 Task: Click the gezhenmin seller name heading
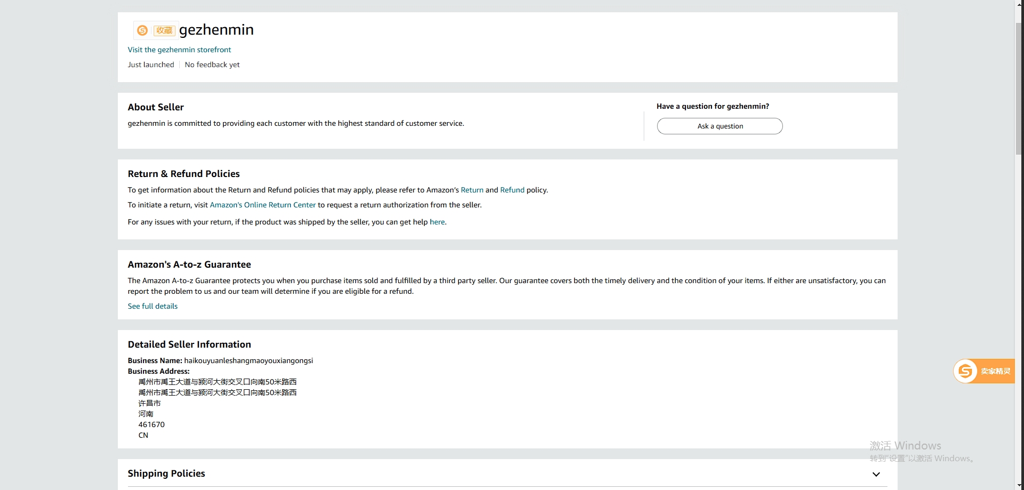216,30
